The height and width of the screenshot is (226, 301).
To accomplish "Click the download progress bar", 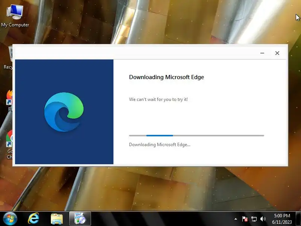I will coord(196,136).
